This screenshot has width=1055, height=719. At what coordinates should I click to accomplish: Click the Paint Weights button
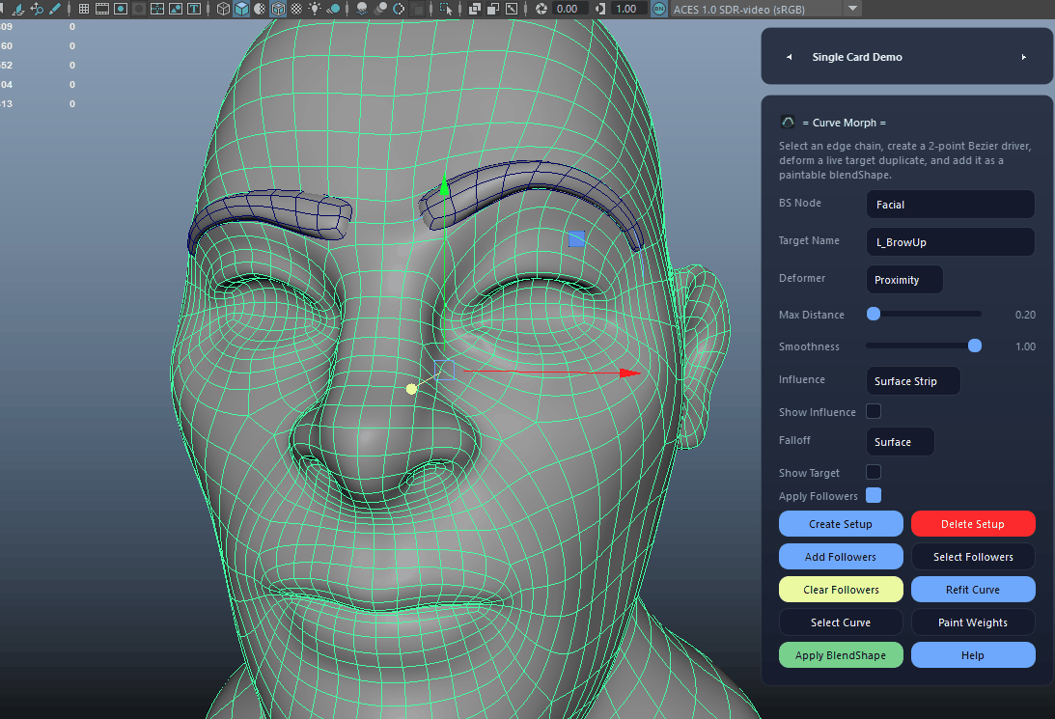coord(973,622)
